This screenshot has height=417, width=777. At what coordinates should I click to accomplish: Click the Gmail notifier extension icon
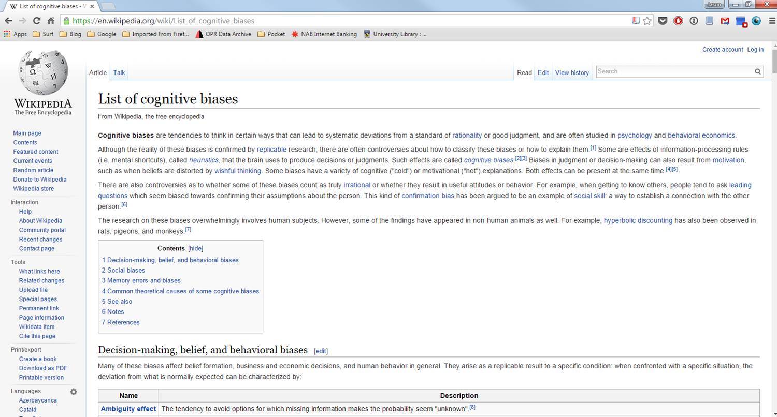point(724,21)
